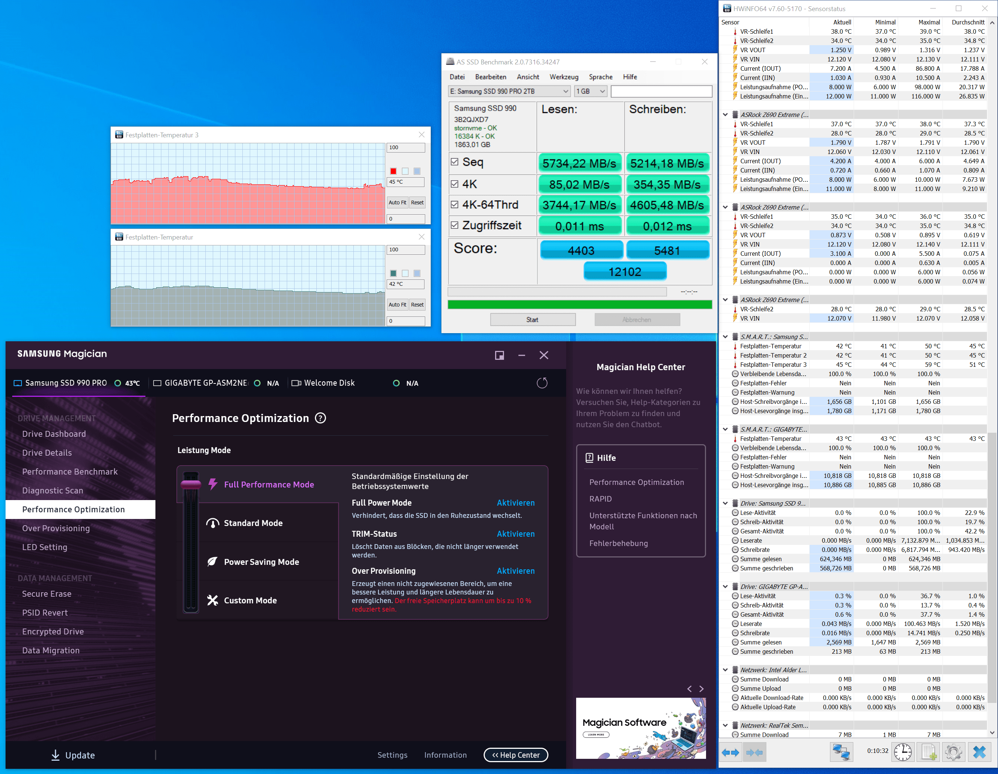Open Ansicht menu in AS SSD
The height and width of the screenshot is (774, 998).
pos(528,77)
